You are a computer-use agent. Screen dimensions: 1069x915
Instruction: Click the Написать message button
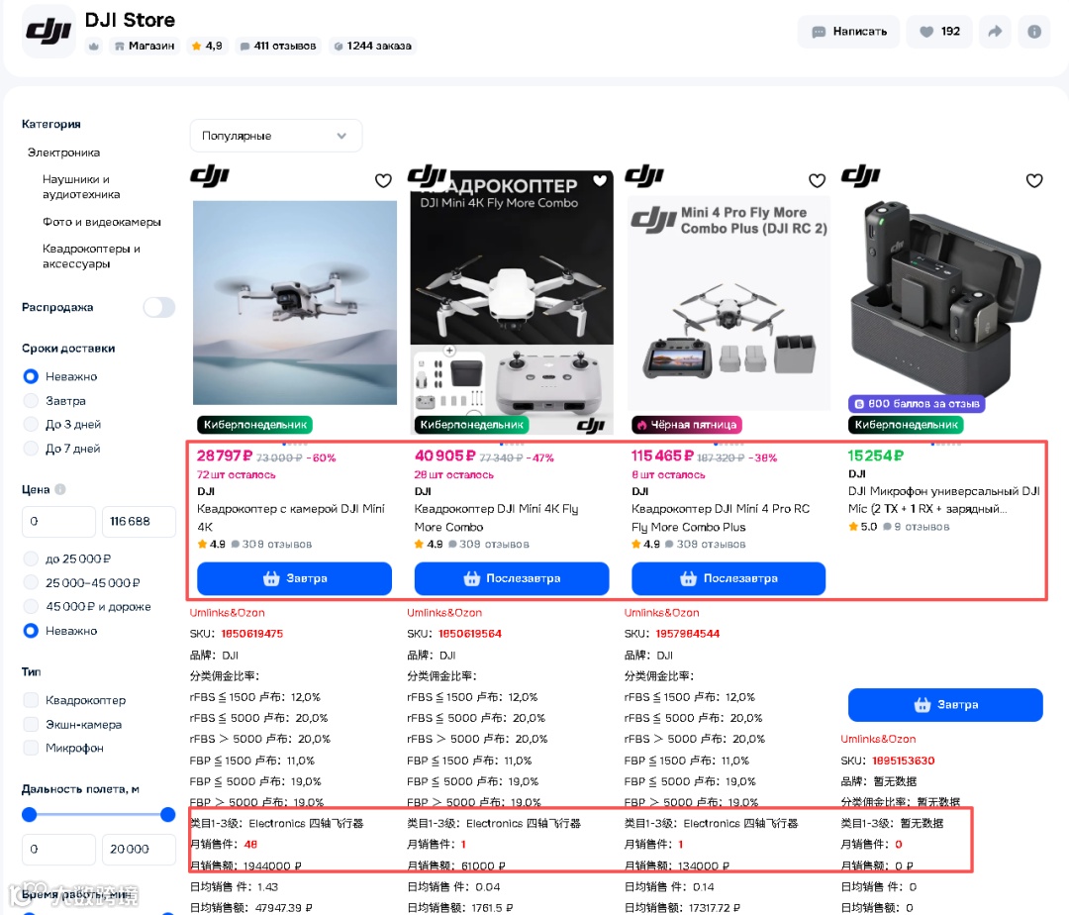(x=849, y=32)
